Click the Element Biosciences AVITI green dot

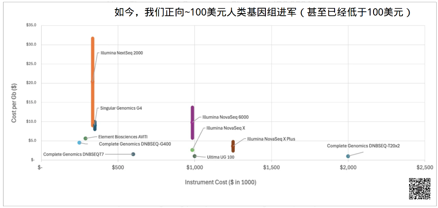(85, 139)
